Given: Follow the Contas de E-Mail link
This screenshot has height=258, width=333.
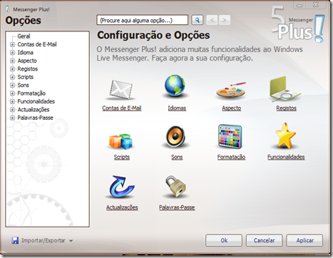Looking at the screenshot, I should click(122, 108).
